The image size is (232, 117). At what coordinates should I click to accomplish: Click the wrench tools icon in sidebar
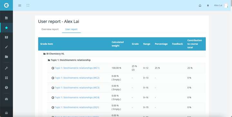[6, 68]
